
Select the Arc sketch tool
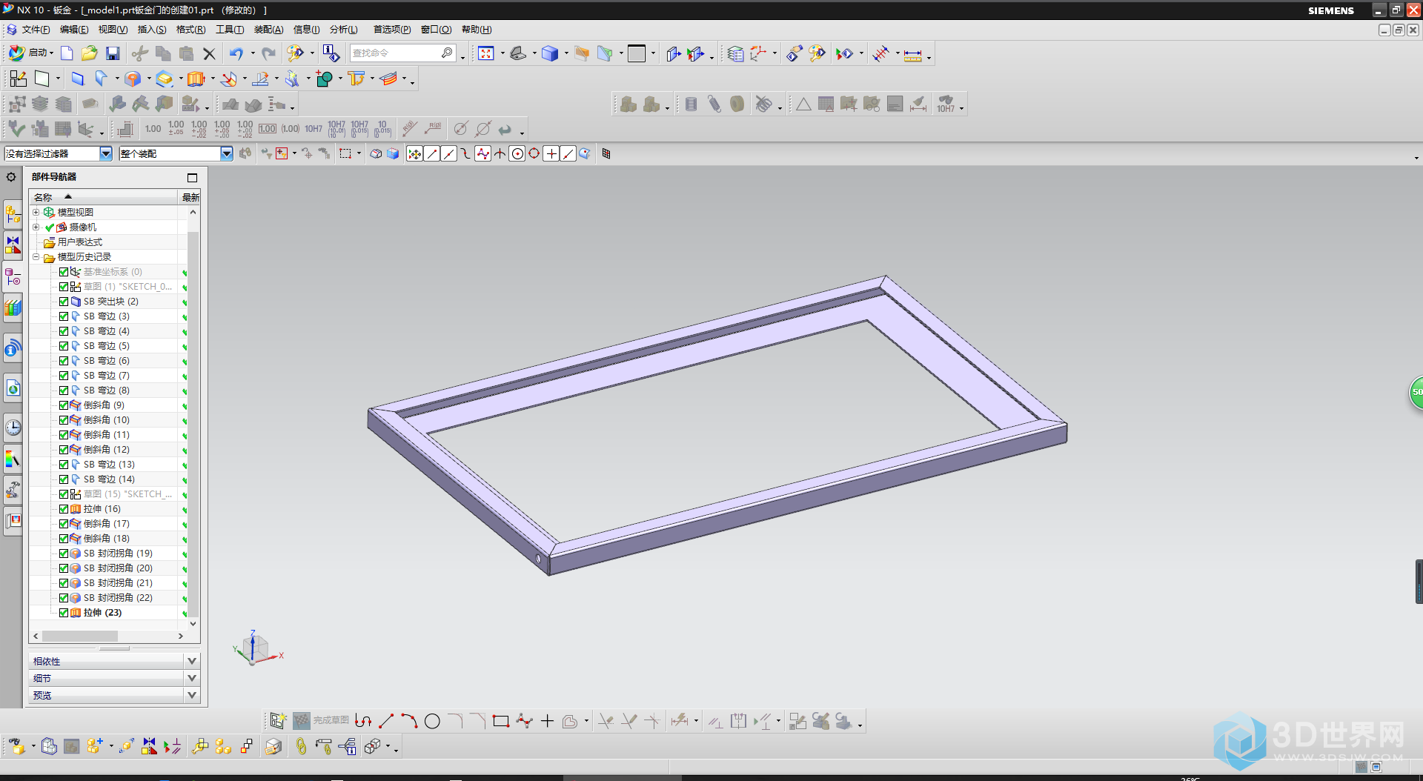pyautogui.click(x=409, y=721)
